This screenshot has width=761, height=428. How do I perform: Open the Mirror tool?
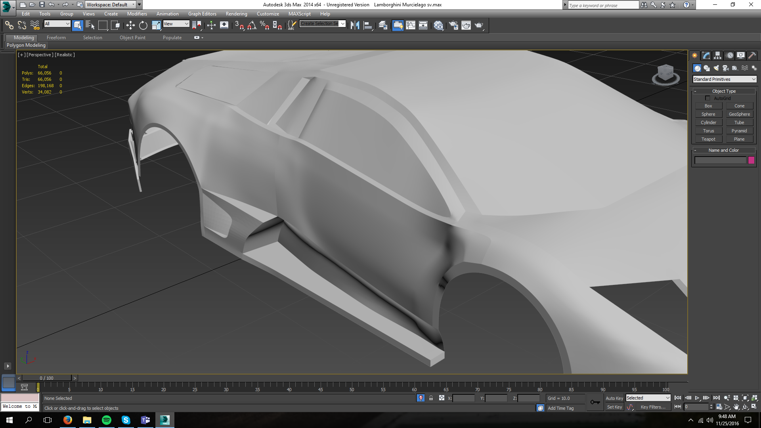click(x=356, y=25)
